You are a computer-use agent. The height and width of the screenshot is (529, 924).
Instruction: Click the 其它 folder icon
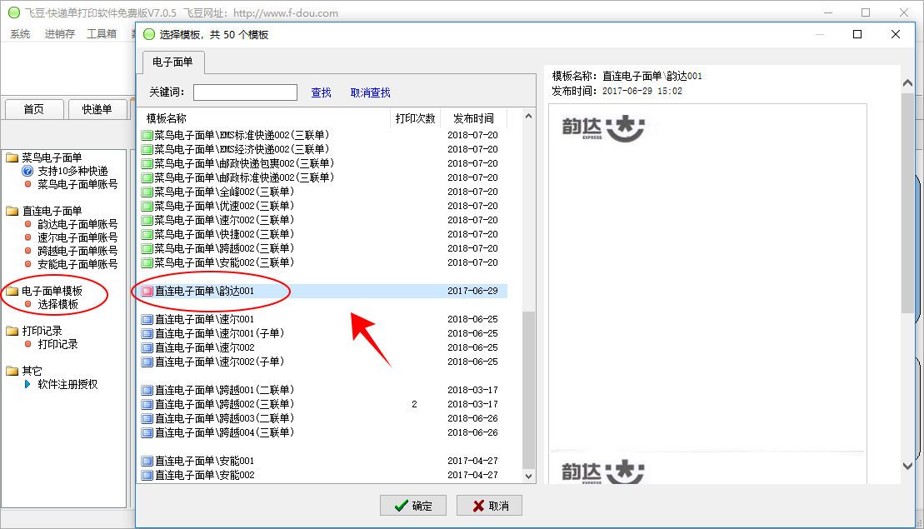coord(12,371)
